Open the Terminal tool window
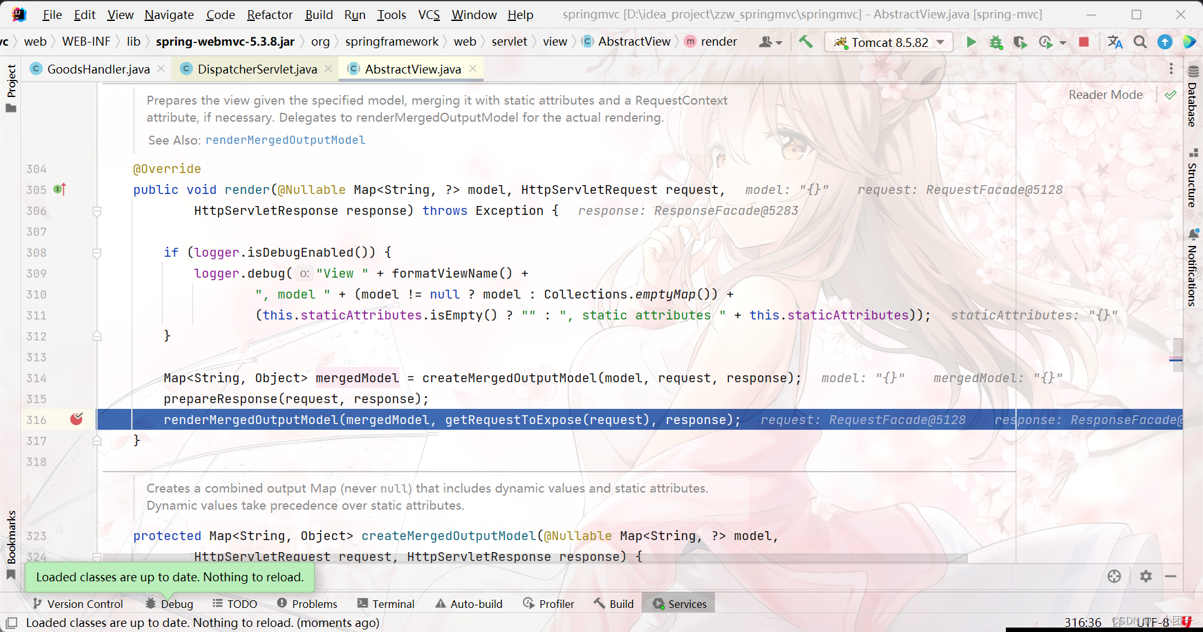The height and width of the screenshot is (632, 1203). (386, 604)
